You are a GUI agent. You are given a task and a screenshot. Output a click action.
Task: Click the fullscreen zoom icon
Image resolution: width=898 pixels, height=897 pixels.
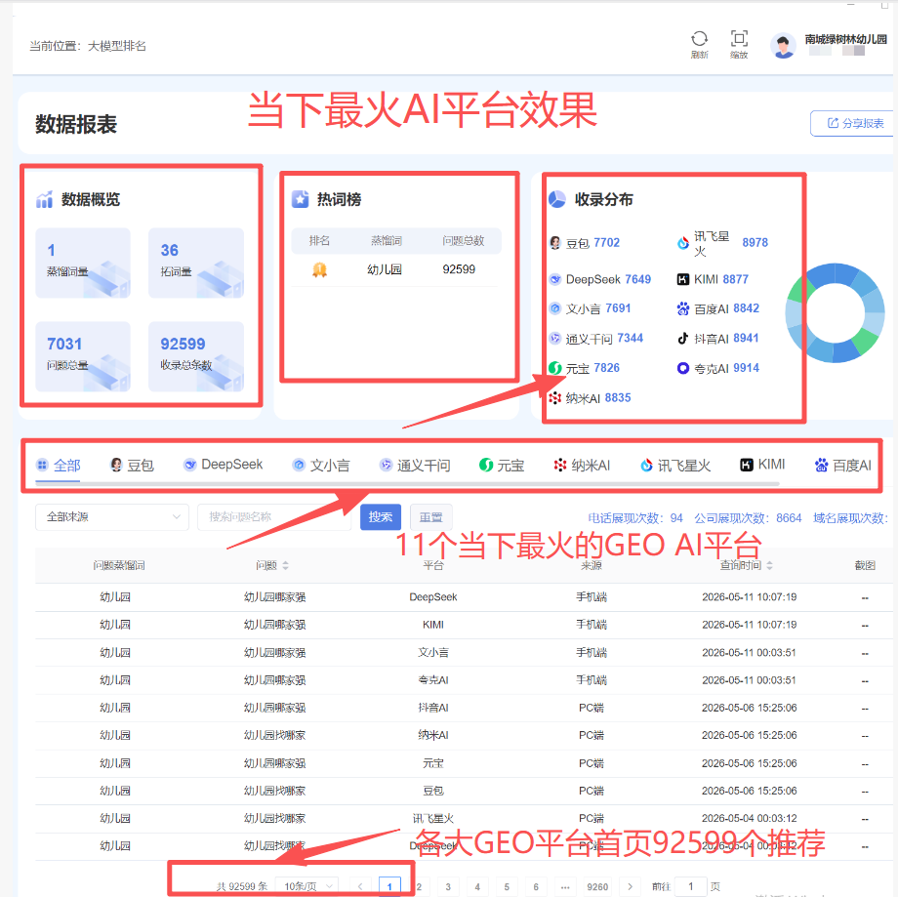coord(739,39)
